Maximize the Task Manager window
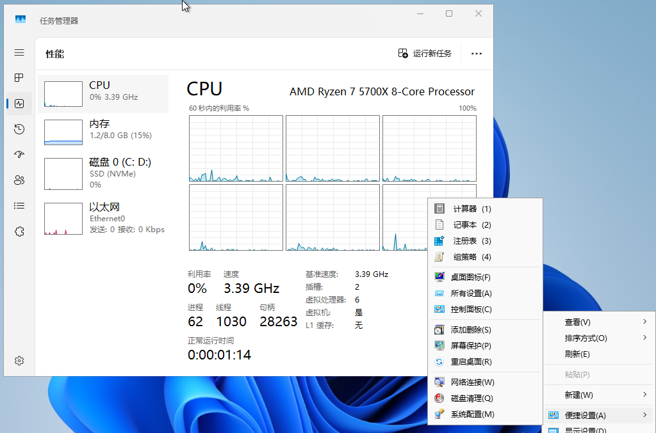The width and height of the screenshot is (656, 433). pyautogui.click(x=449, y=14)
